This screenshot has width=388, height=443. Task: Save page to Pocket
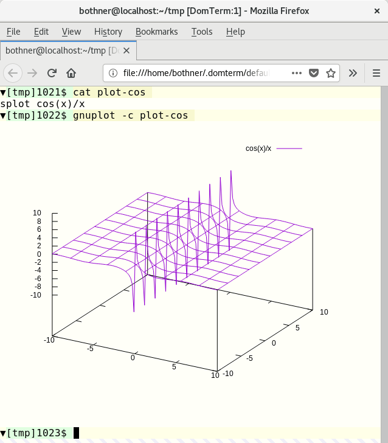314,73
